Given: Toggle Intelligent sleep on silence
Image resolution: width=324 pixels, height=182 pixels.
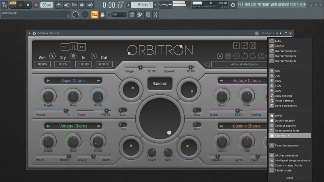Looking at the screenshot, I should coord(272,160).
